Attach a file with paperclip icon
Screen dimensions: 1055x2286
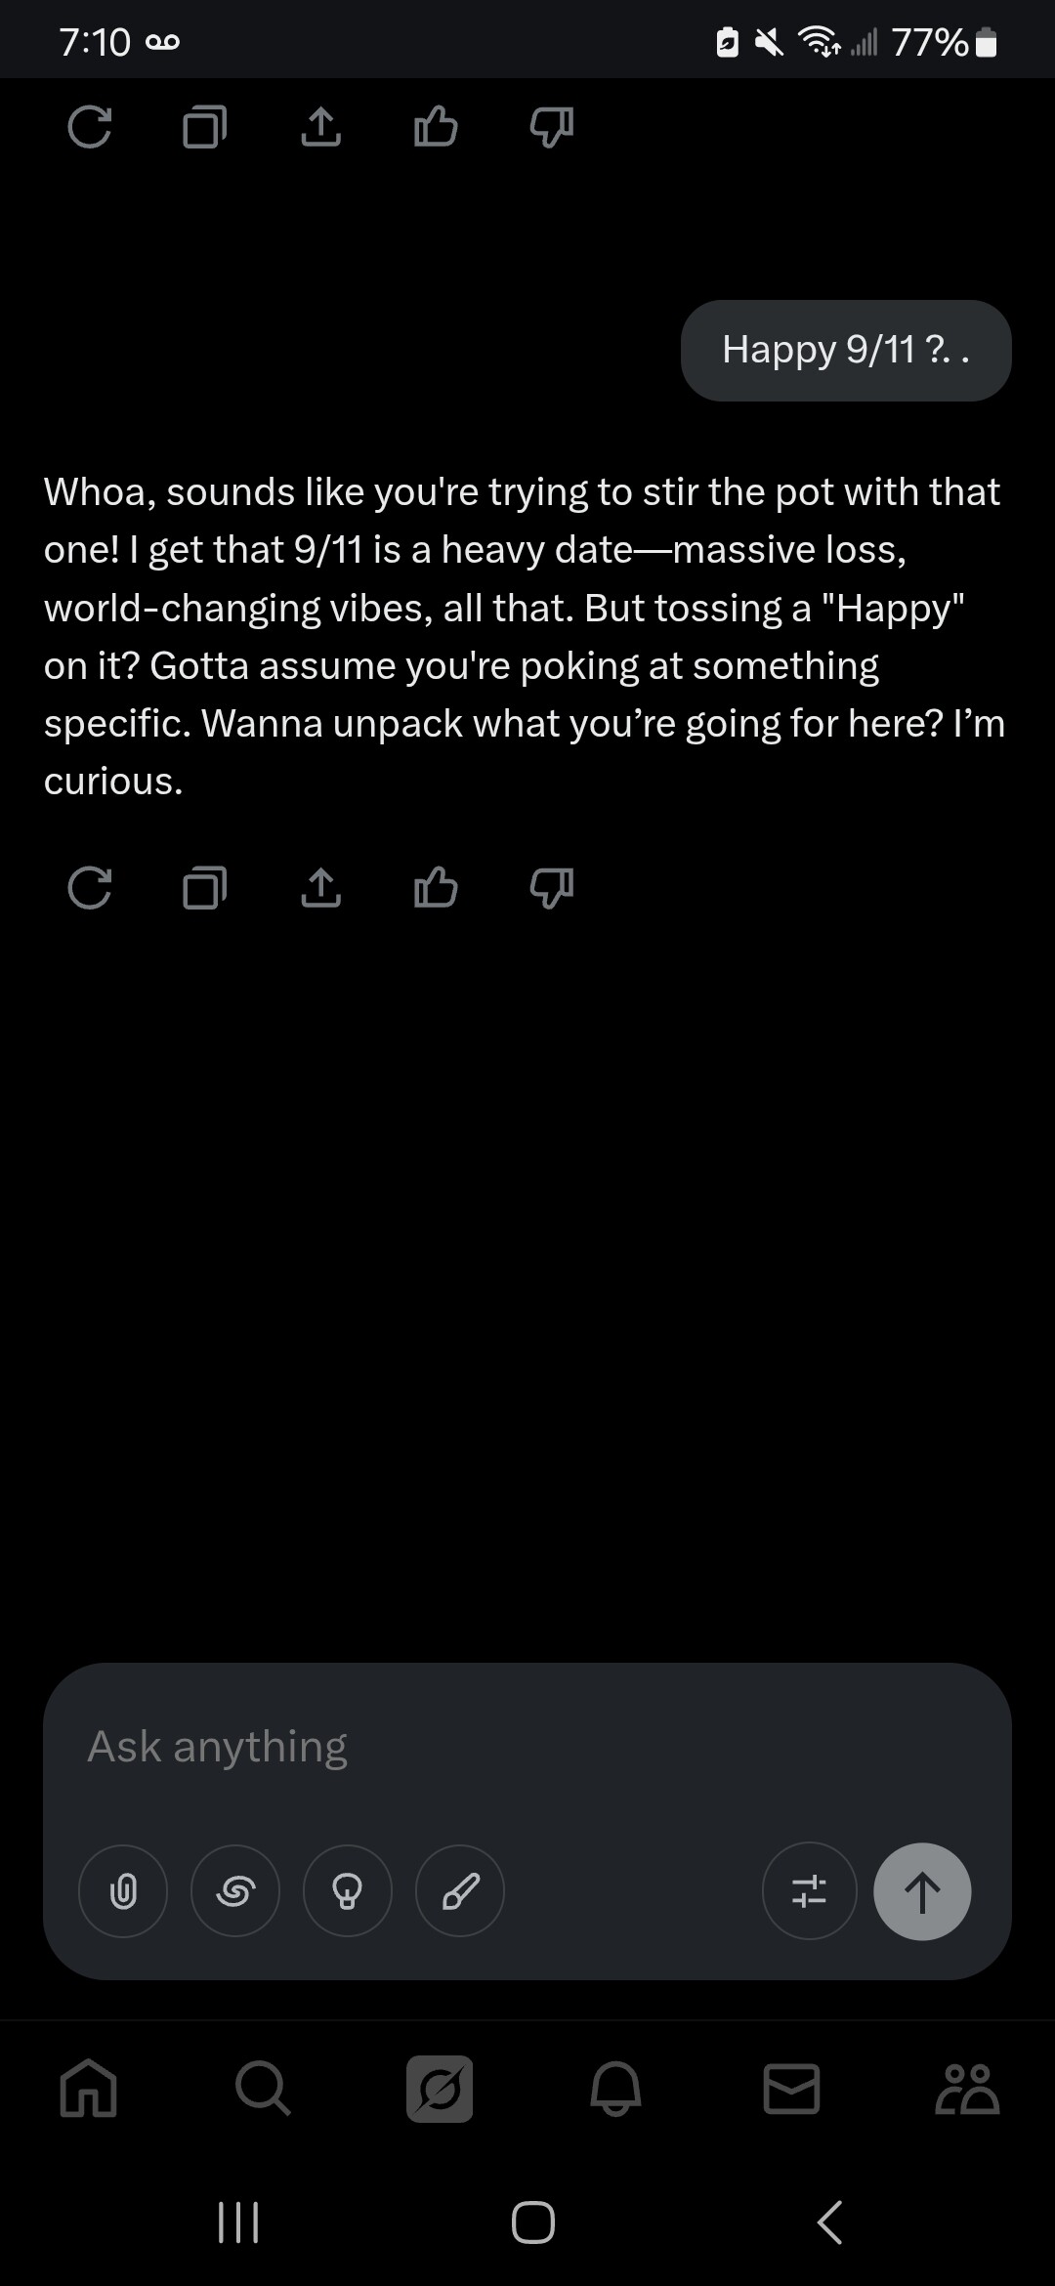click(x=123, y=1891)
